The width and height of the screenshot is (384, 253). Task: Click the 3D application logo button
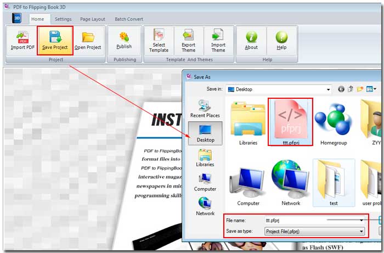pyautogui.click(x=16, y=18)
